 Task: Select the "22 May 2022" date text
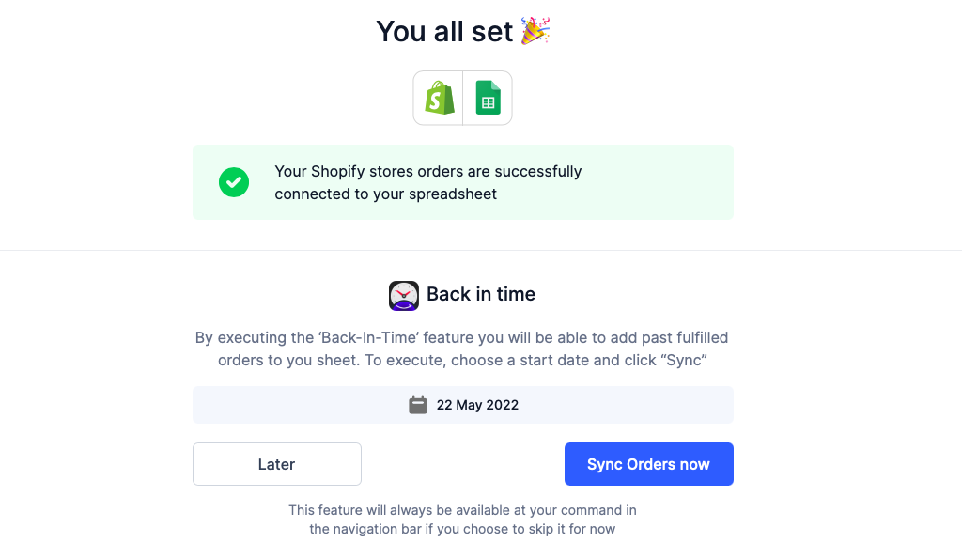[x=477, y=405]
